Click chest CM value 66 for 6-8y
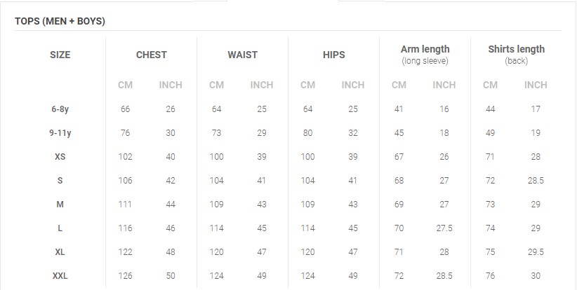Viewport: 577px width, 290px height. click(x=126, y=109)
